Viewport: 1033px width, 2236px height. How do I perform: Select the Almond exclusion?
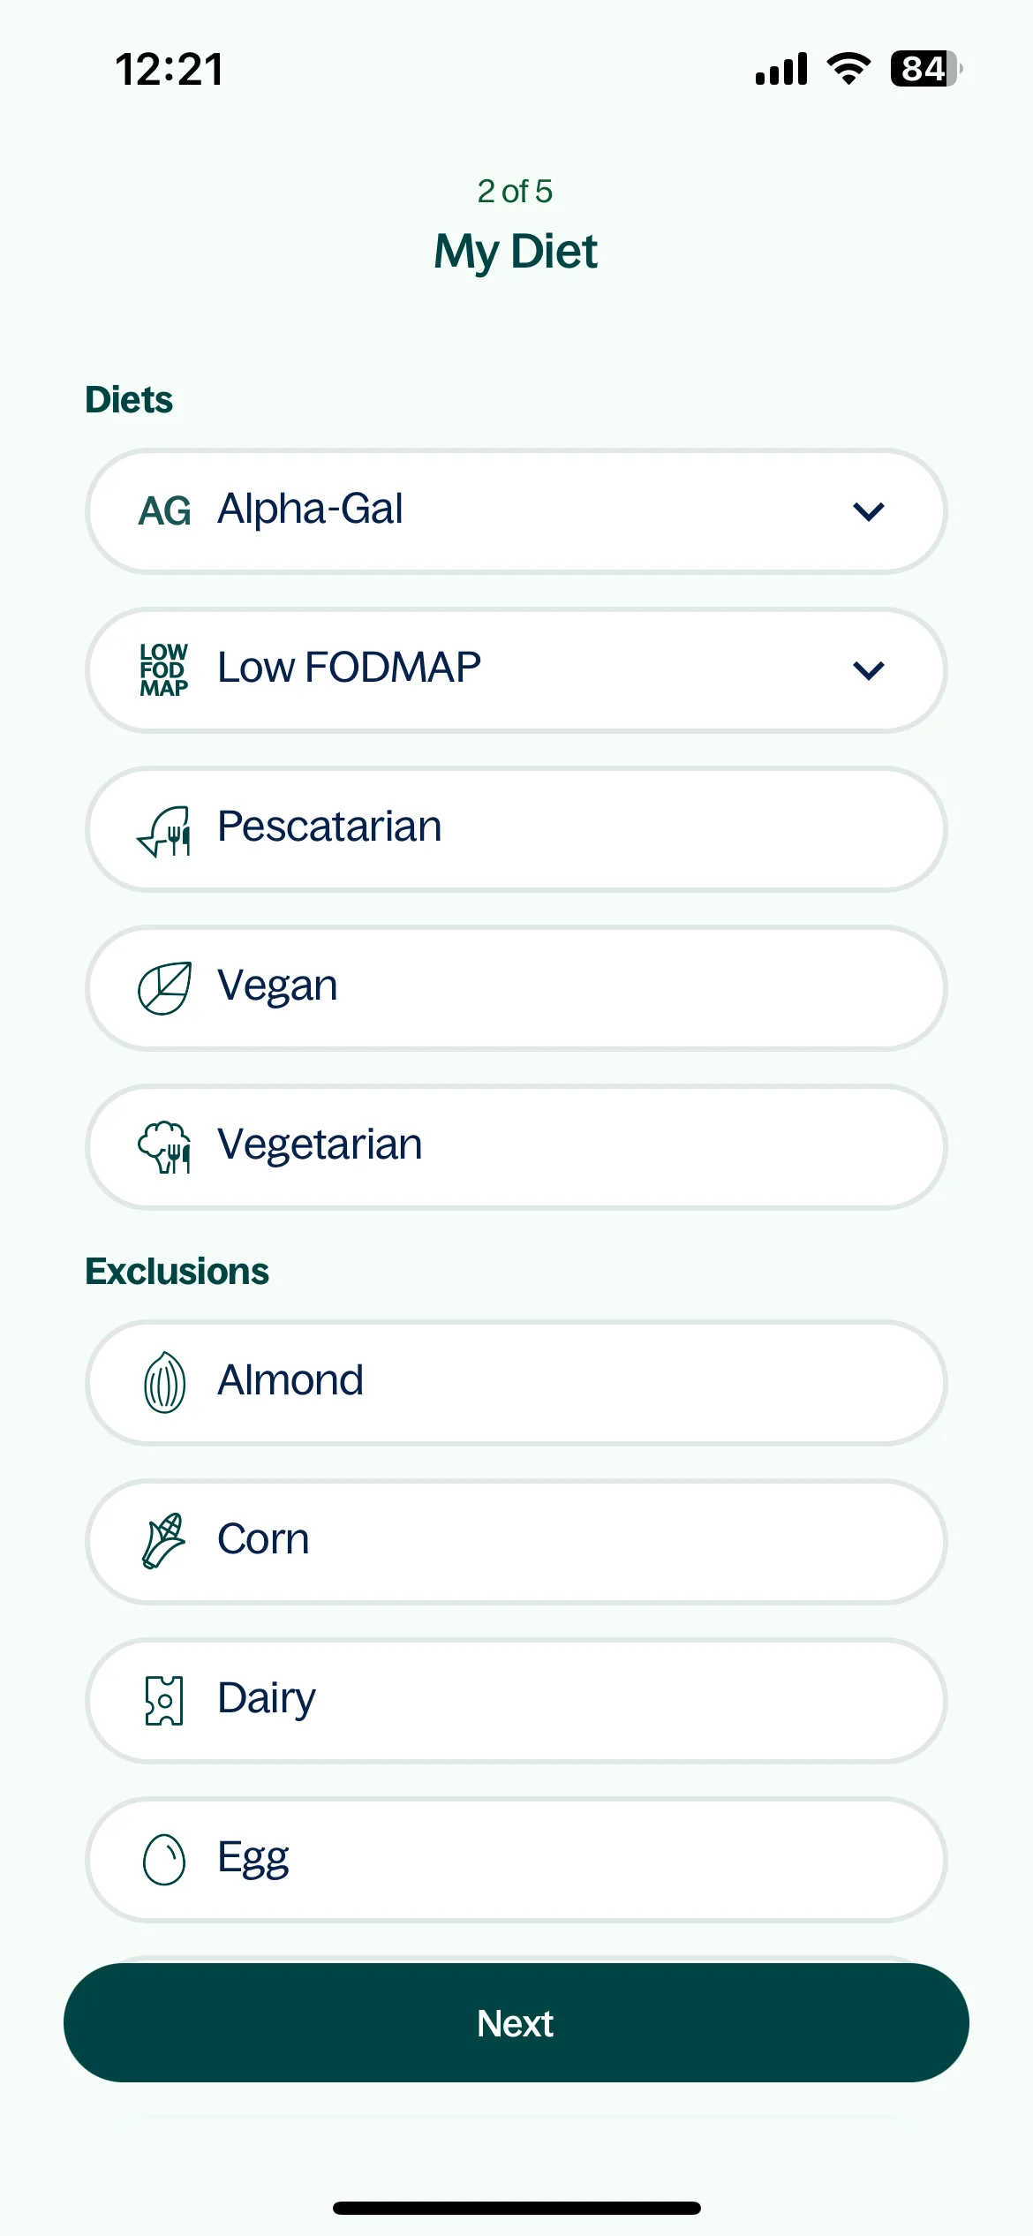(x=516, y=1383)
